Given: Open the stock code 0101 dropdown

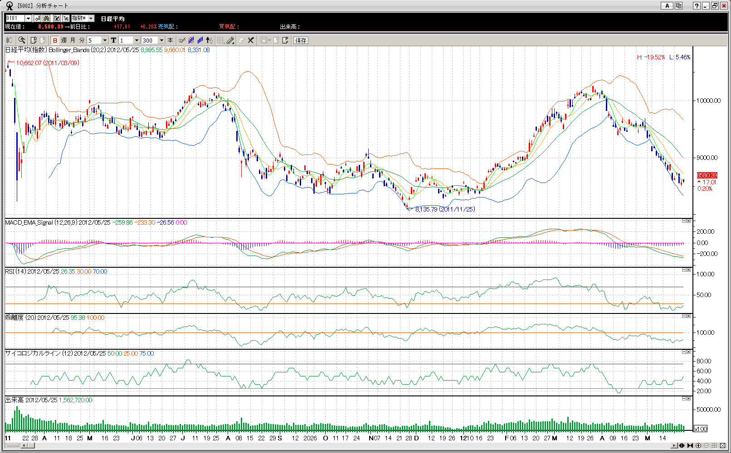Looking at the screenshot, I should click(28, 18).
